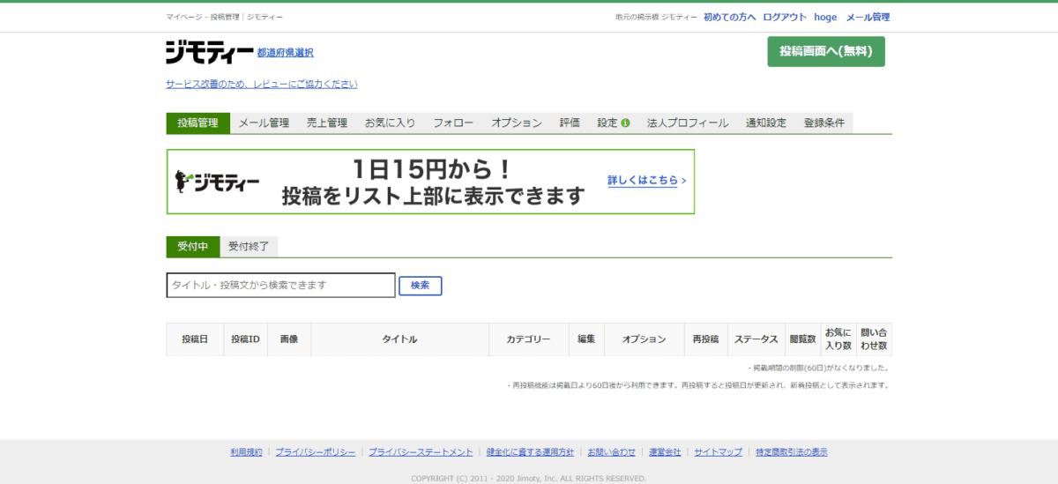Open the 詳しくはこちら banner link

point(645,181)
